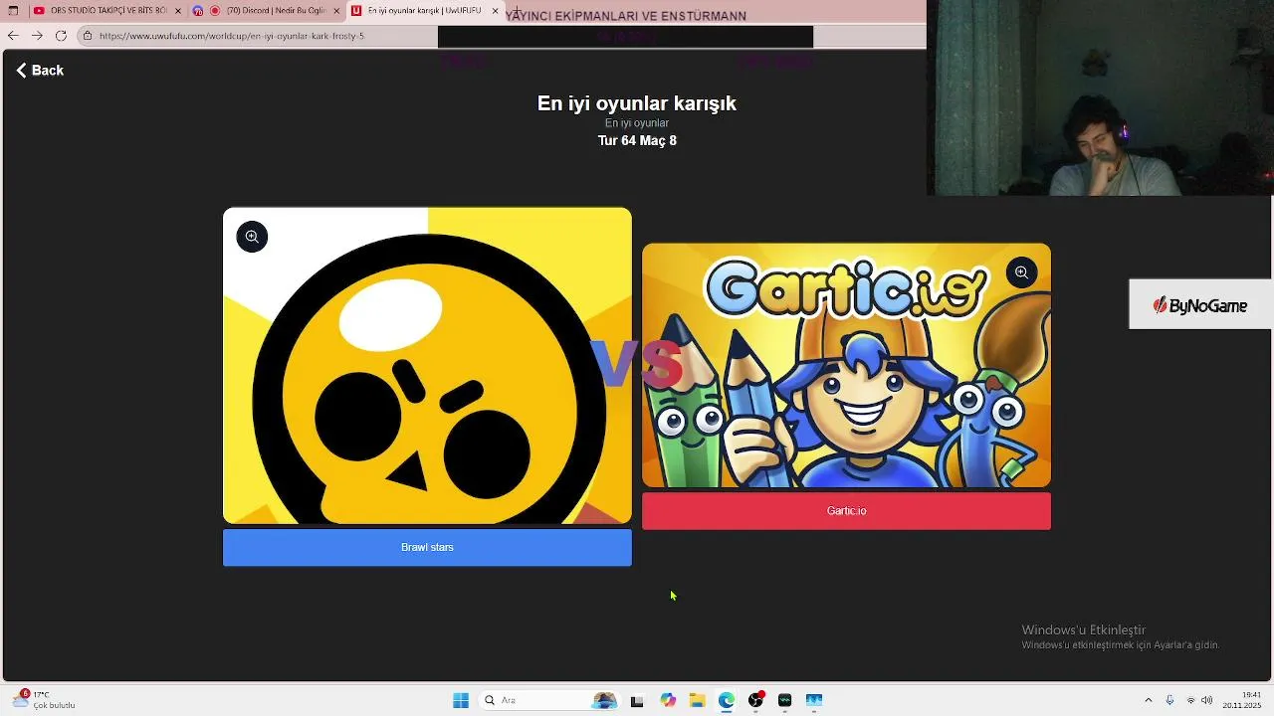Click the microphone tray icon

[1169, 700]
